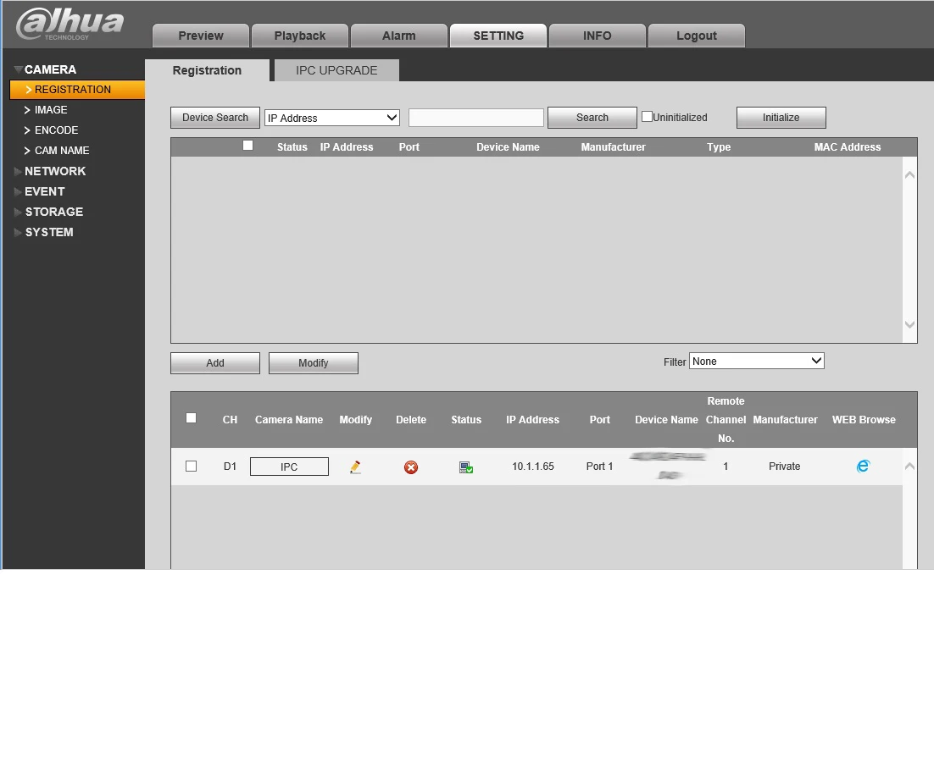The image size is (934, 762).
Task: Click the Device Name header in search results
Action: point(508,147)
